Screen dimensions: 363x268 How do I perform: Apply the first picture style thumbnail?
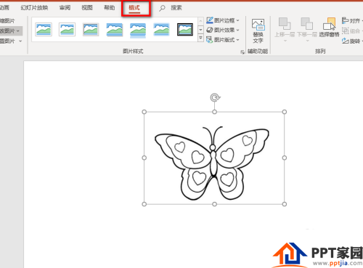[x=44, y=30]
